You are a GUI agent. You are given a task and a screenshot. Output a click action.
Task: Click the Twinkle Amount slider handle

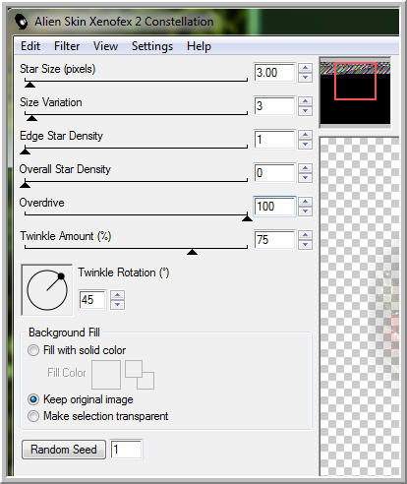pyautogui.click(x=192, y=252)
